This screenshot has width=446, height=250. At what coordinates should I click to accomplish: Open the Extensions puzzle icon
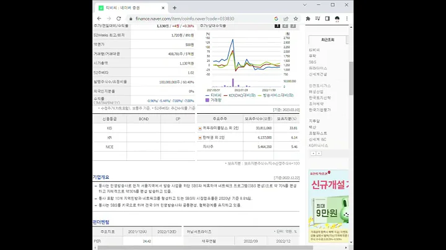click(308, 19)
